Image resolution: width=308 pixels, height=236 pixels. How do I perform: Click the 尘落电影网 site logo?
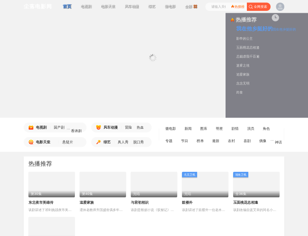point(37,7)
